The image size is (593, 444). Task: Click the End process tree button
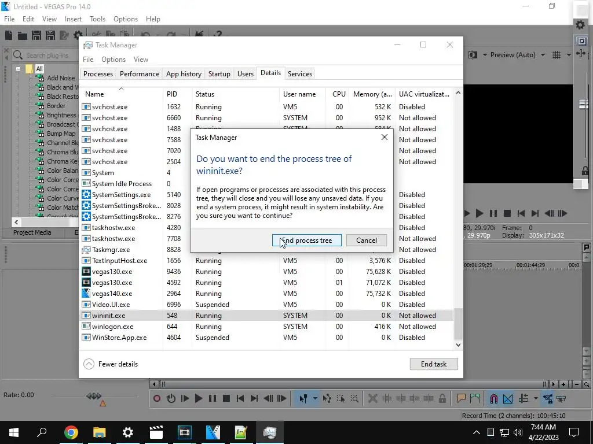(x=306, y=240)
